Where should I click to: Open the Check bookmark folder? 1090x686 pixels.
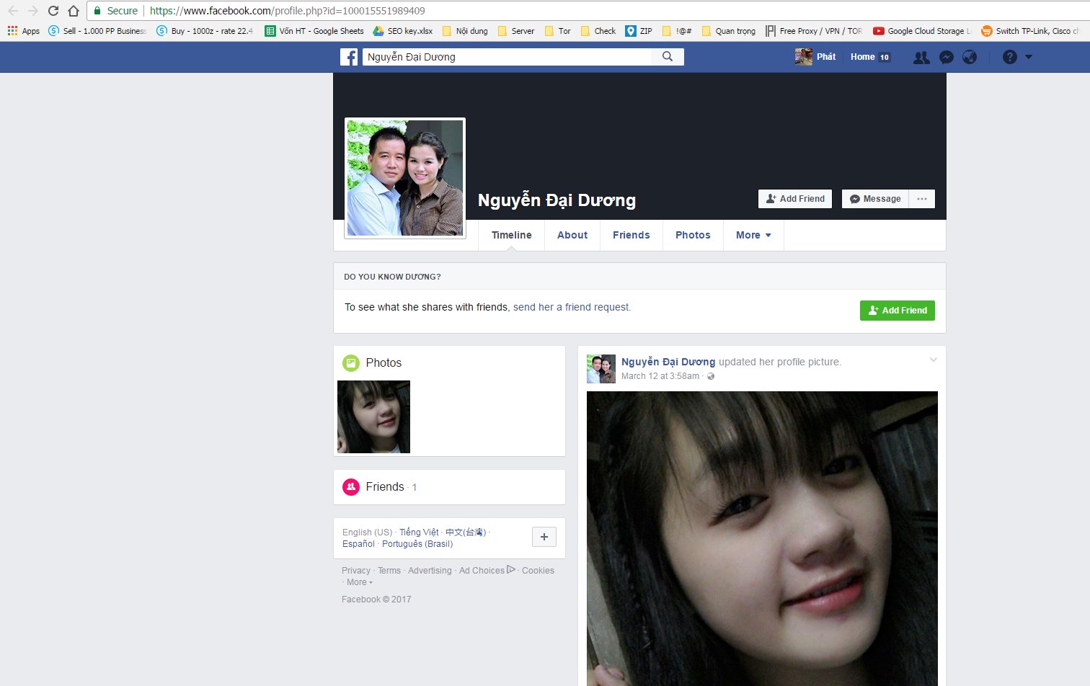pyautogui.click(x=598, y=31)
